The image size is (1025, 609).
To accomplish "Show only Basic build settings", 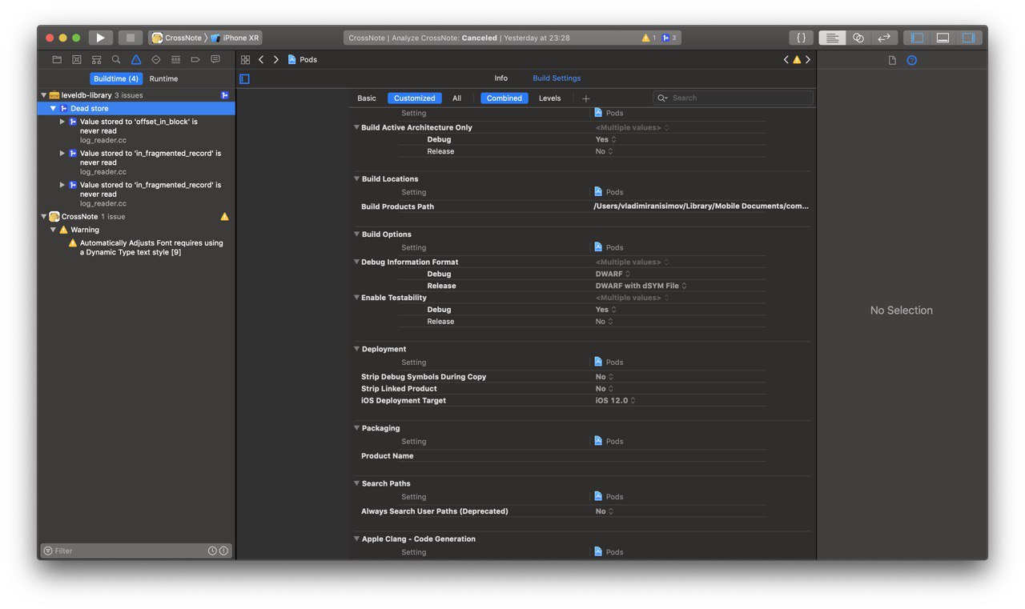I will click(x=367, y=98).
